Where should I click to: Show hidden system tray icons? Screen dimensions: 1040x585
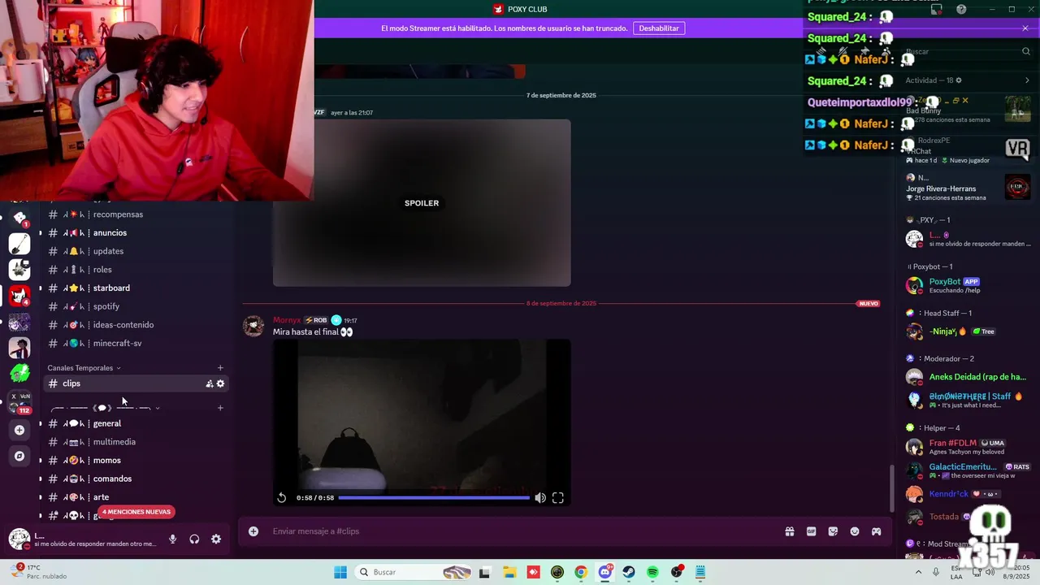tap(919, 572)
